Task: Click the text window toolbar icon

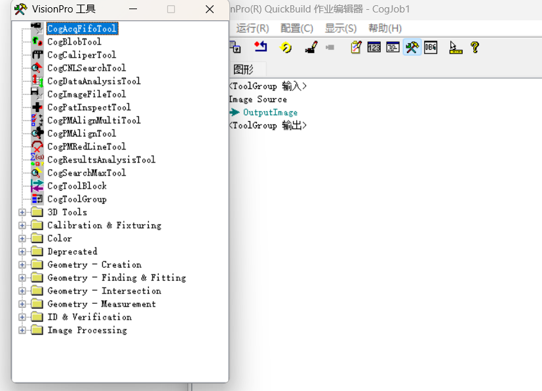Action: click(x=393, y=47)
